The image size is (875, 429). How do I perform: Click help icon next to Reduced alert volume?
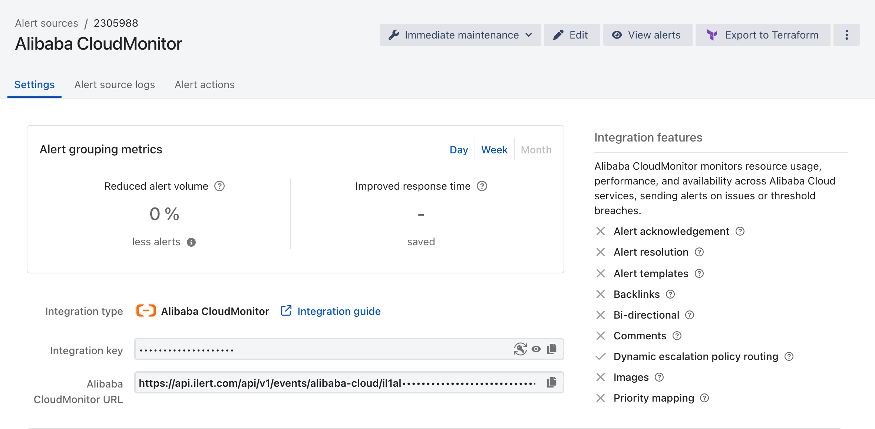coord(219,186)
